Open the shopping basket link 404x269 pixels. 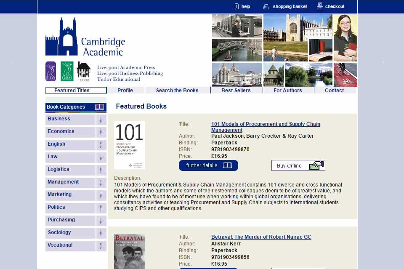[290, 6]
